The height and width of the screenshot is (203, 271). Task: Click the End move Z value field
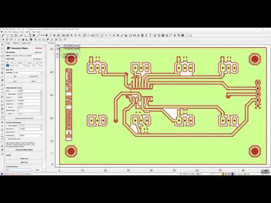click(30, 129)
